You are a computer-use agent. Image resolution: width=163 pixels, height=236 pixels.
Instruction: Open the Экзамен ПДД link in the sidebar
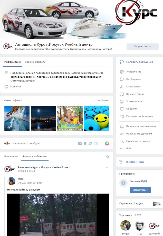click(x=135, y=162)
